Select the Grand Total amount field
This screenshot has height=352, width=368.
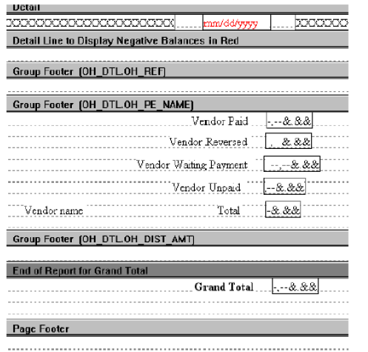tap(295, 286)
